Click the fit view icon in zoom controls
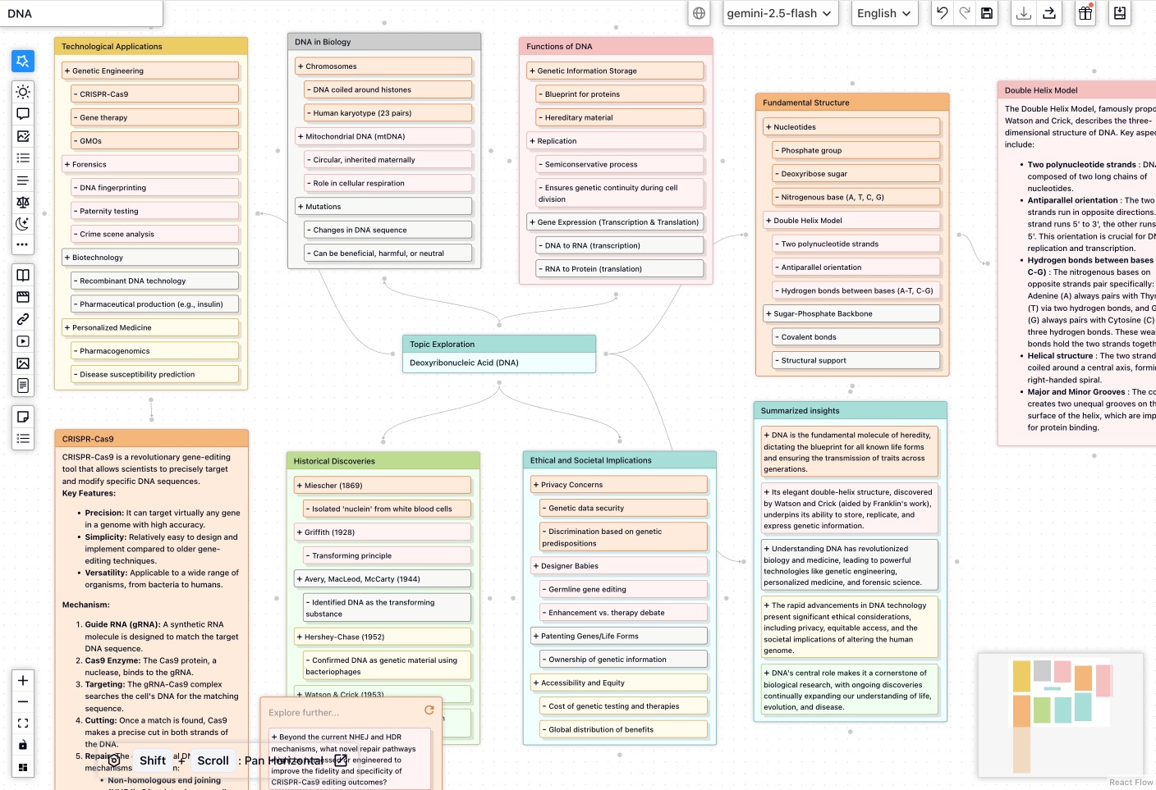Screen dimensions: 1156x790 tap(23, 724)
